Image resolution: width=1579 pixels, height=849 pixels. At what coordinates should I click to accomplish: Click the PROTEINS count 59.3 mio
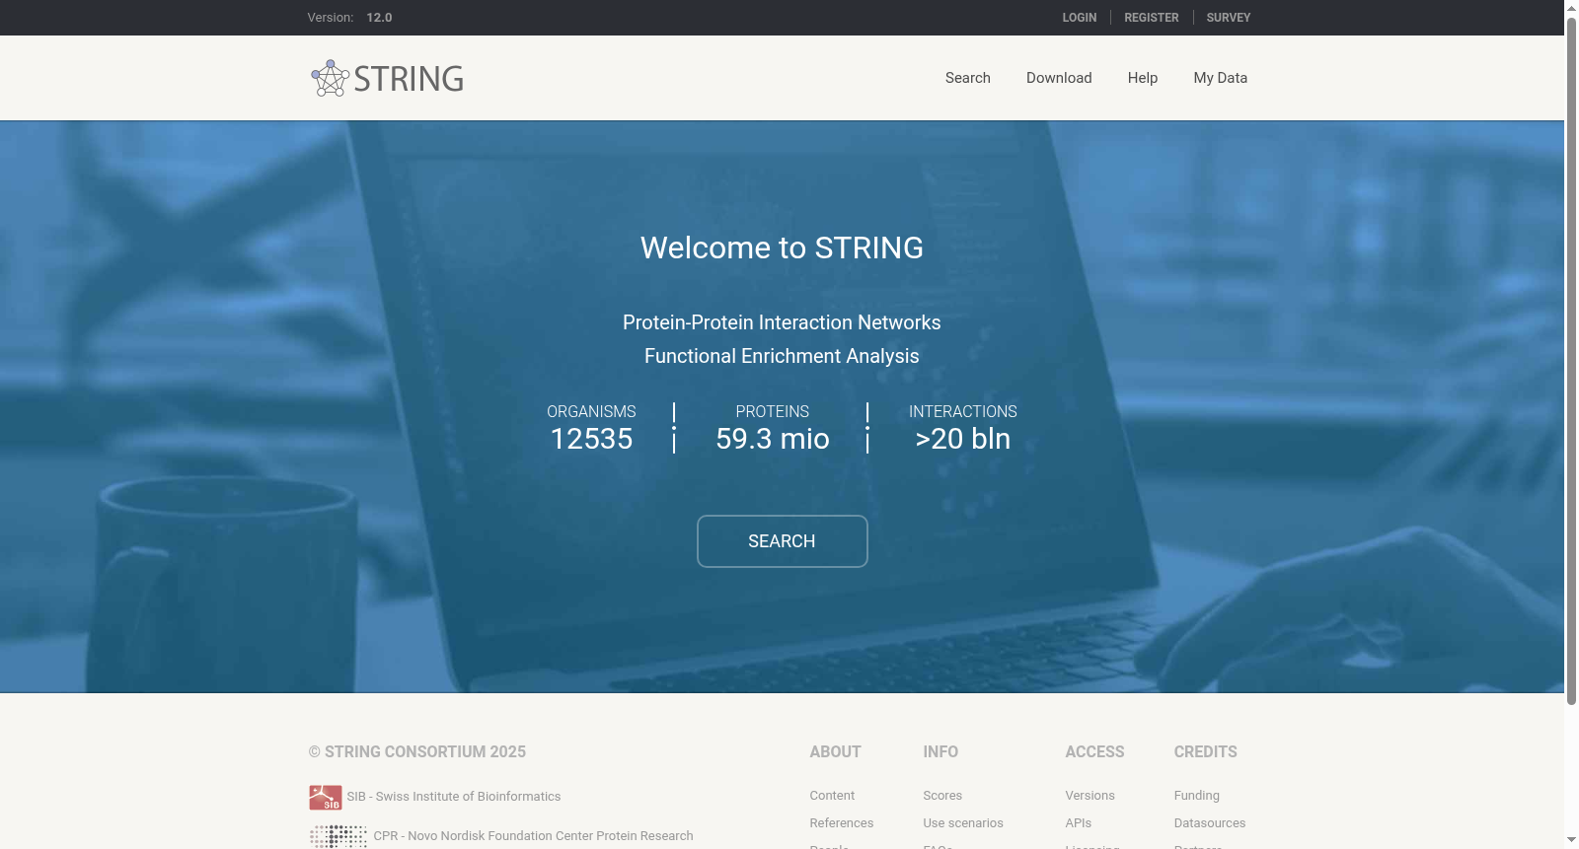pyautogui.click(x=773, y=439)
